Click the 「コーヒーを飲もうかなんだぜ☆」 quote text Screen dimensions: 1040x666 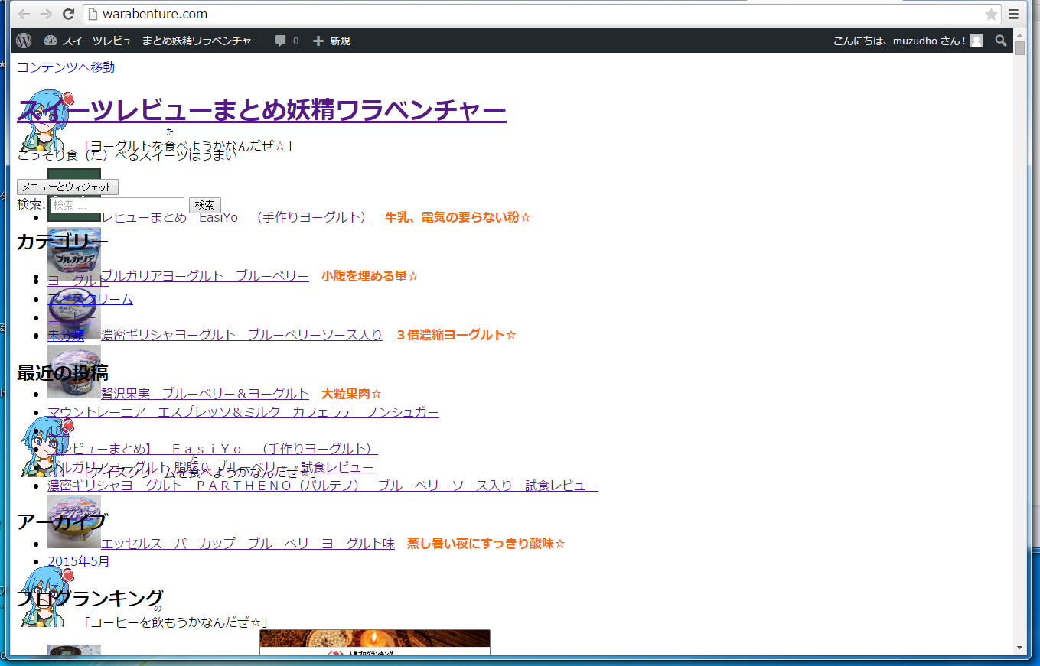click(x=175, y=622)
